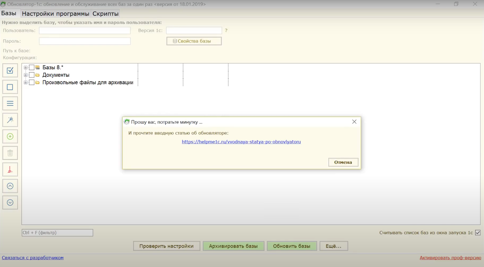The height and width of the screenshot is (267, 484).
Task: Click the Документы folder icon
Action: (x=38, y=75)
